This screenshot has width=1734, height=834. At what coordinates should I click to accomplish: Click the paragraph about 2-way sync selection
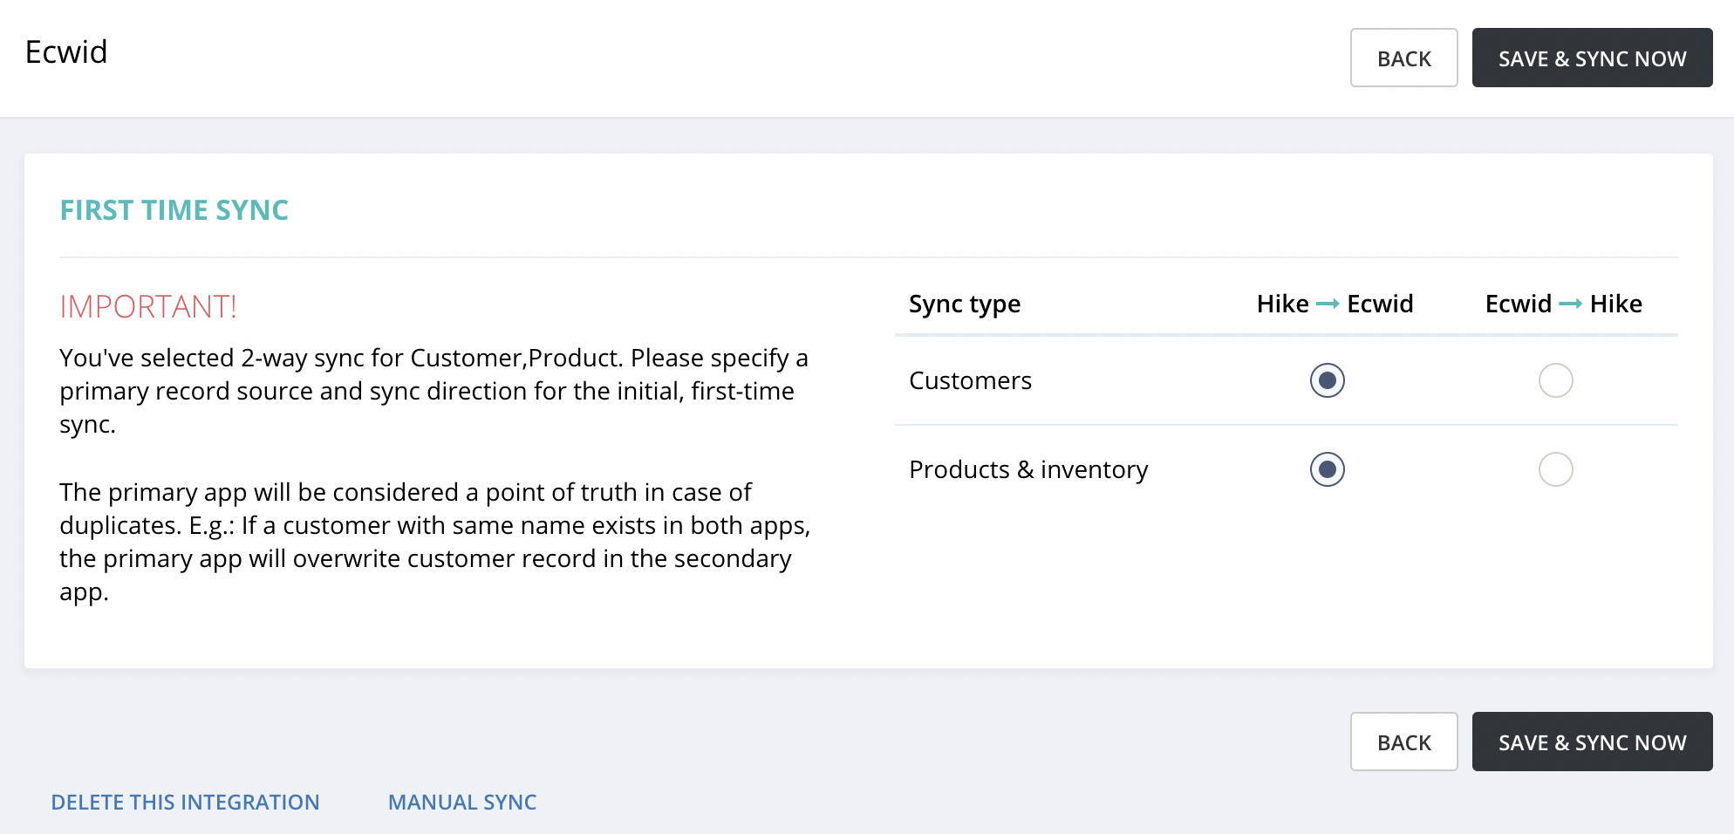(433, 391)
